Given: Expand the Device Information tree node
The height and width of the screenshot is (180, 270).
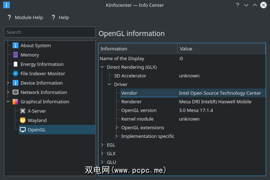Looking at the screenshot, I should click(x=8, y=83).
